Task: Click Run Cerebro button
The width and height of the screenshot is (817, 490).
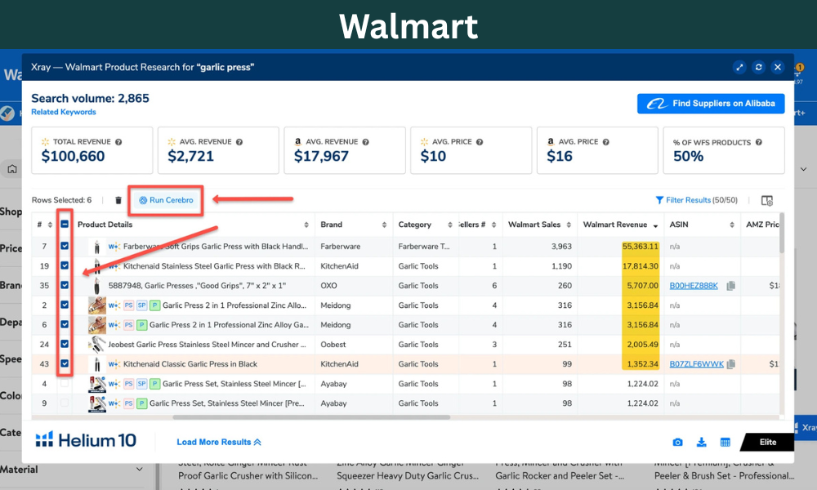Action: (166, 200)
